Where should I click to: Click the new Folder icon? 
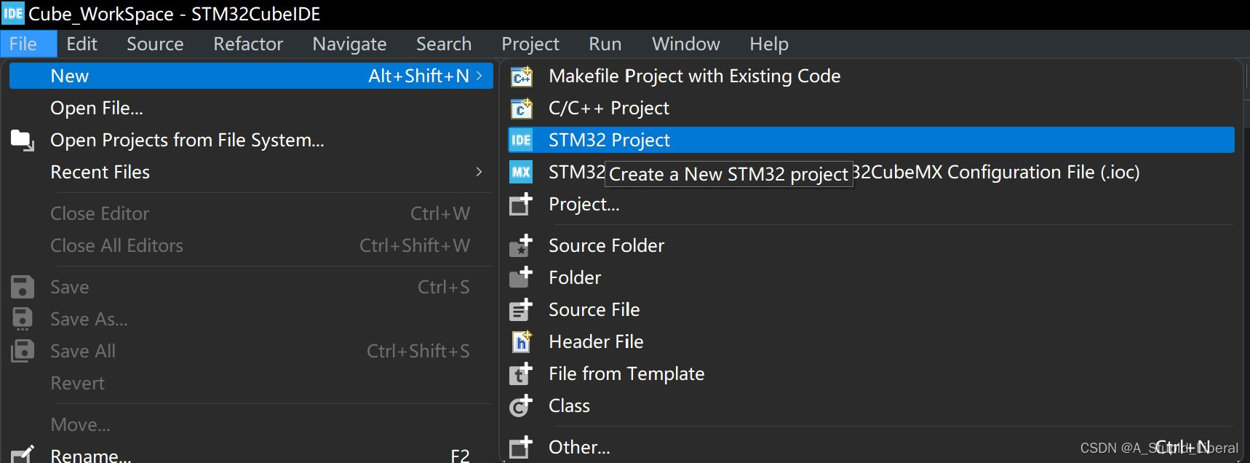[521, 277]
